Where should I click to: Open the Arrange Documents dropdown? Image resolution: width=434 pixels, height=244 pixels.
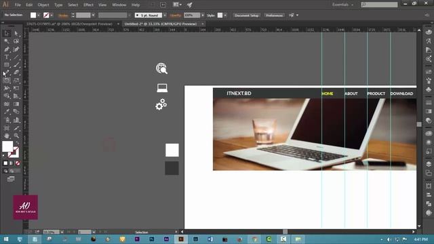coord(177,5)
